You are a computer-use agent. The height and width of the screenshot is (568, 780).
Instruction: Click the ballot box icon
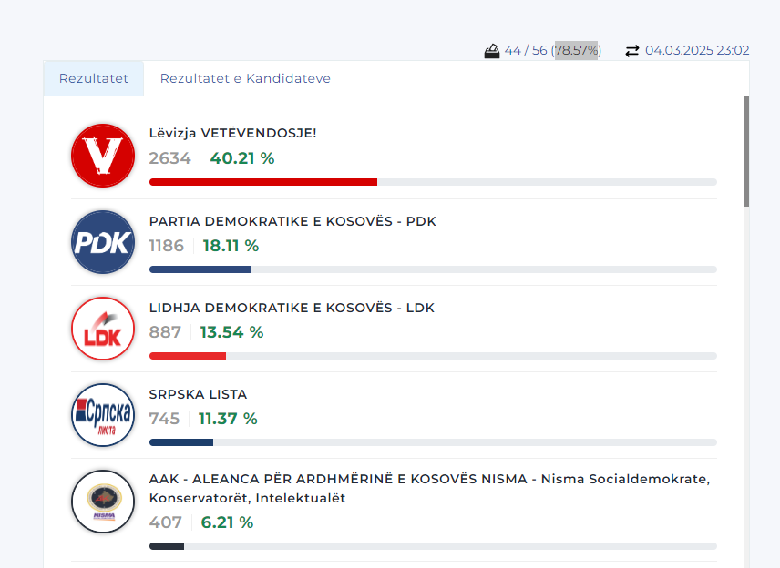pos(492,51)
